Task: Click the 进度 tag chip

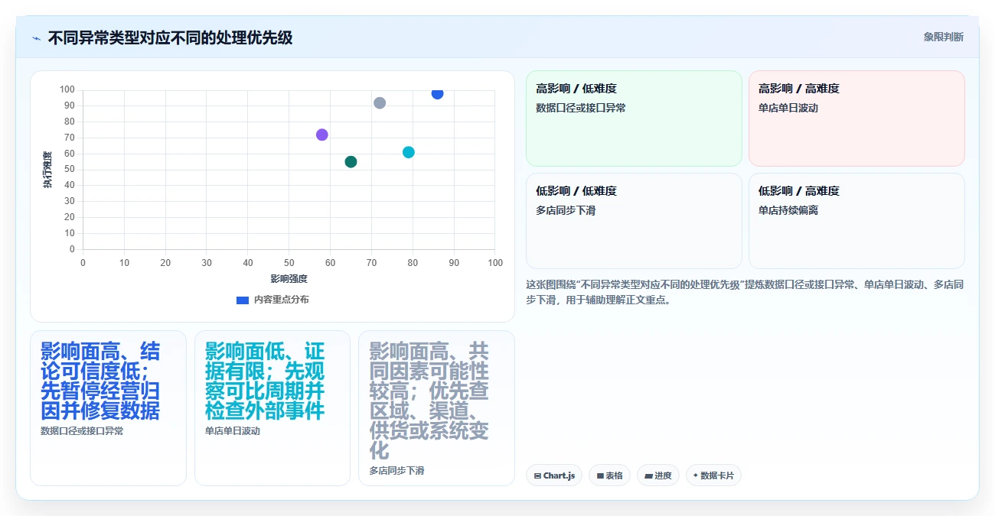Action: (658, 475)
